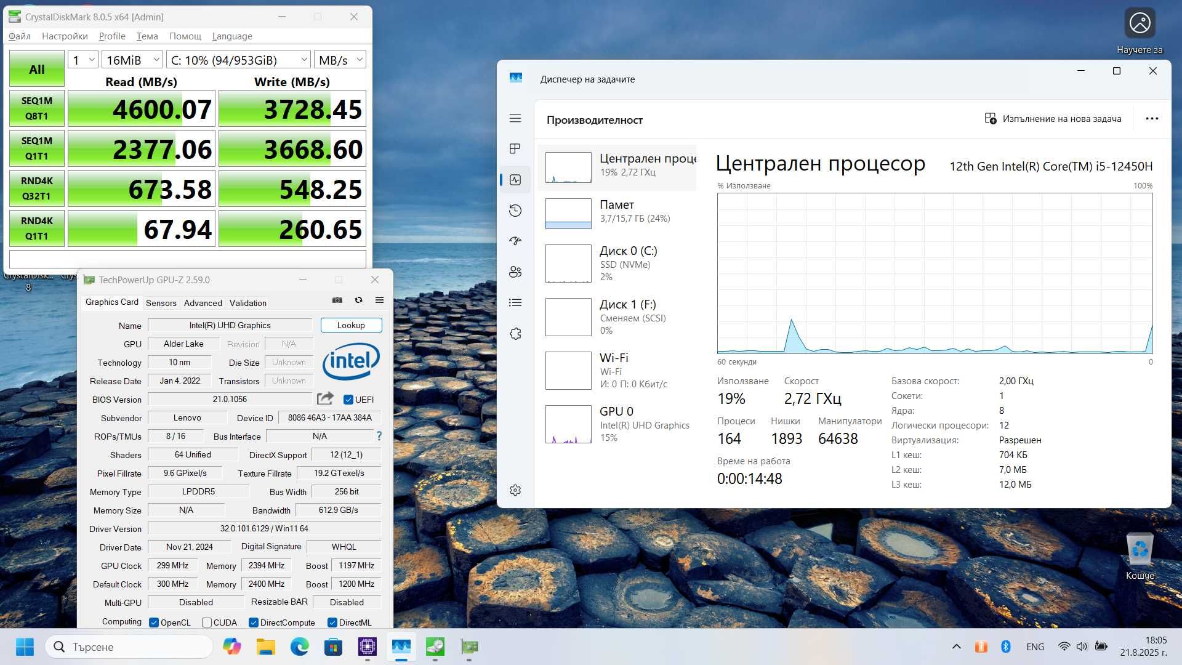Open Details list icon in Task Manager sidebar
The width and height of the screenshot is (1182, 665).
[x=515, y=302]
